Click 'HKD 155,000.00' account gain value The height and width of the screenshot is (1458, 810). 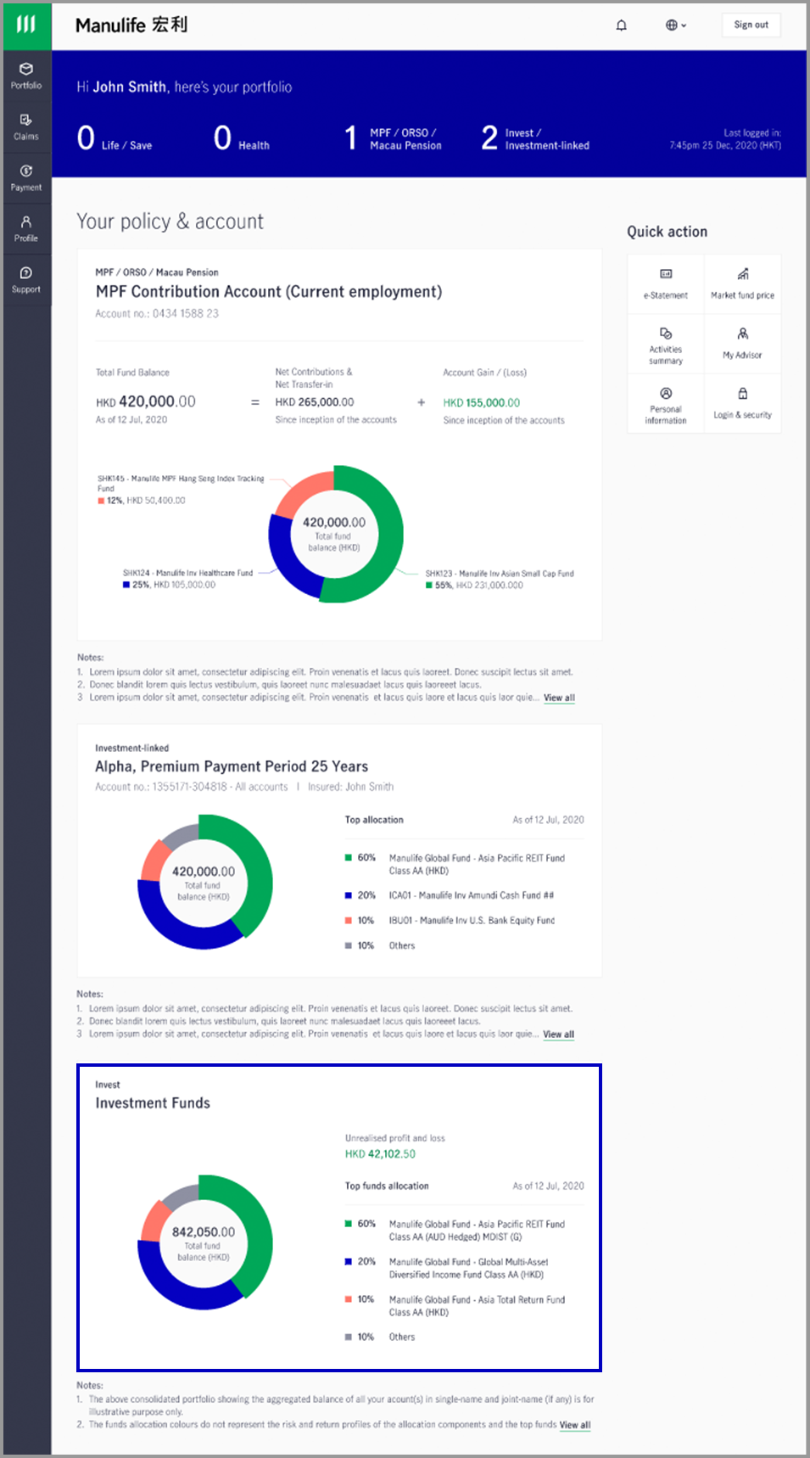point(481,403)
